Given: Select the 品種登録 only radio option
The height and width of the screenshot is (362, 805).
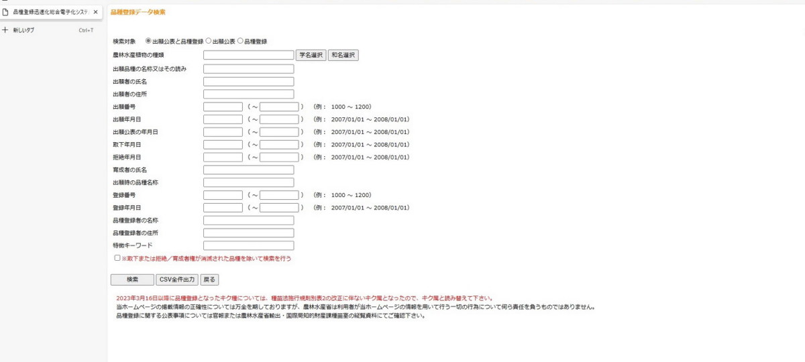Looking at the screenshot, I should [240, 41].
